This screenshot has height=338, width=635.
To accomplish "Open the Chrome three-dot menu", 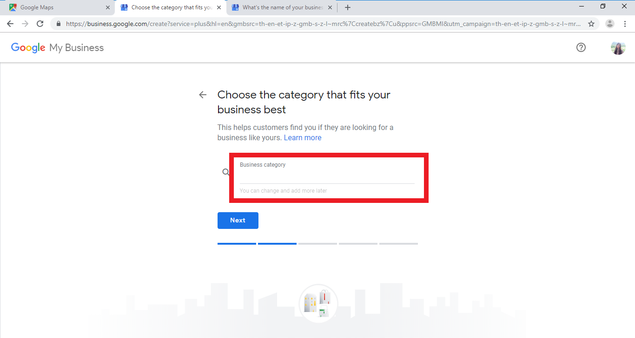I will pyautogui.click(x=625, y=24).
